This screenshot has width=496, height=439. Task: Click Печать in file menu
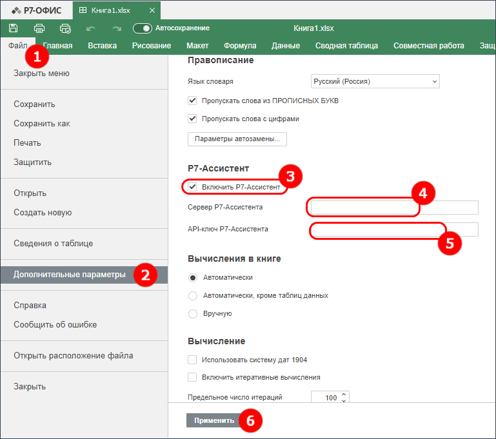[x=27, y=143]
